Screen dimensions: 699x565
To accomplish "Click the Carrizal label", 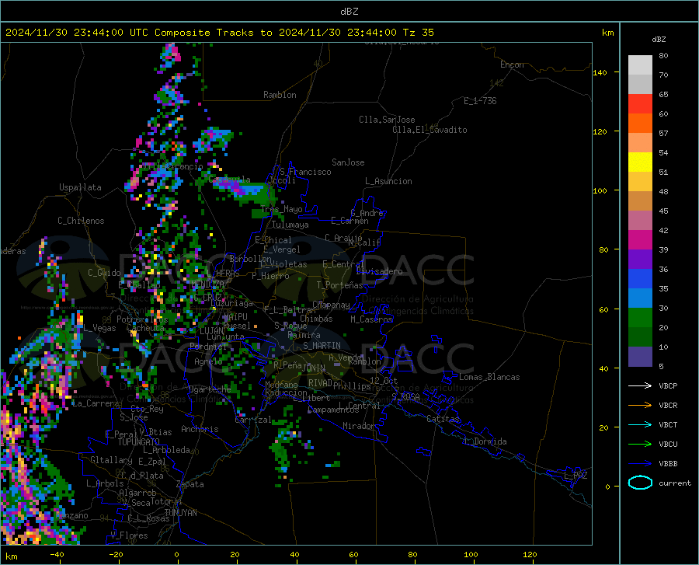I will click(253, 420).
